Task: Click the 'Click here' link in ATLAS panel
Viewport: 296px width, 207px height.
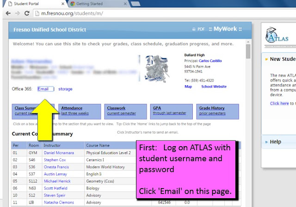Action: coord(279,103)
